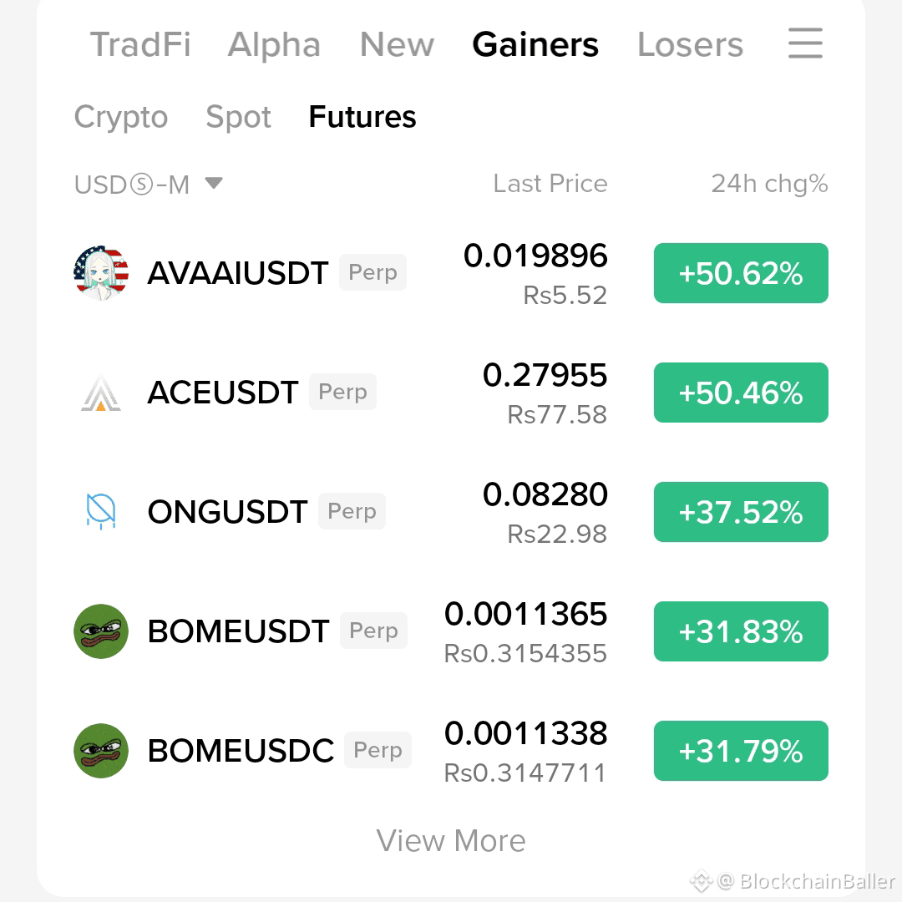The width and height of the screenshot is (902, 902).
Task: Open the Alpha tab
Action: point(274,44)
